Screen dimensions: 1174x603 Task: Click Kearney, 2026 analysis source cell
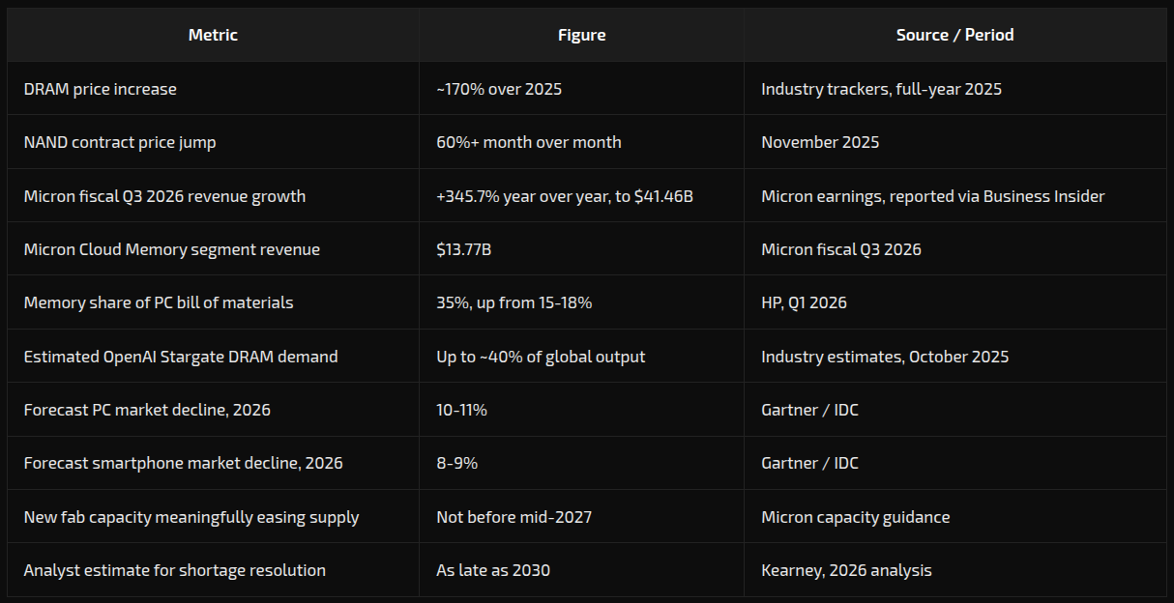click(954, 570)
